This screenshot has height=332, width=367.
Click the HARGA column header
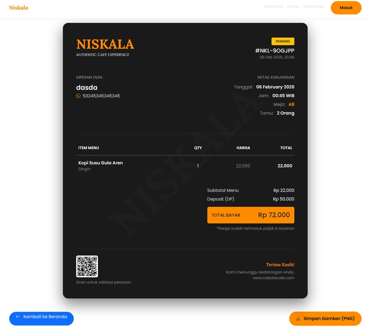click(243, 148)
